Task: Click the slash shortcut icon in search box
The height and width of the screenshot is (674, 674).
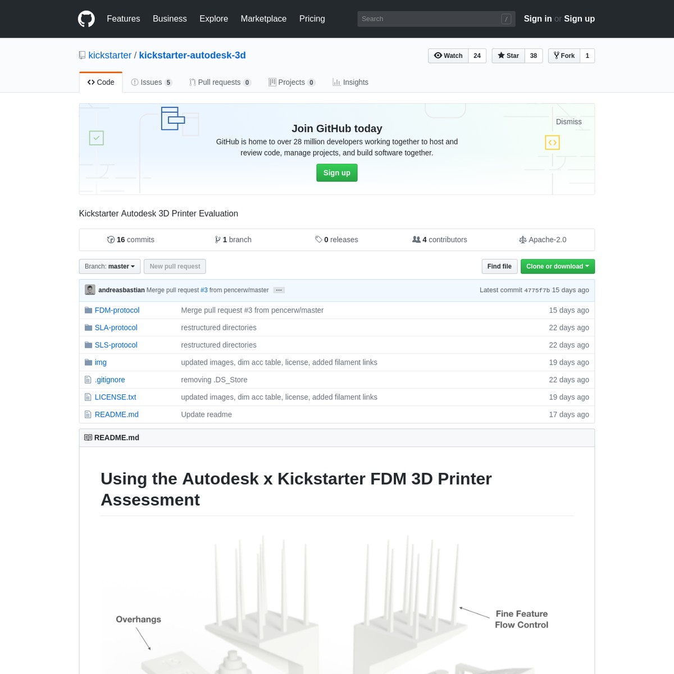Action: (x=506, y=19)
